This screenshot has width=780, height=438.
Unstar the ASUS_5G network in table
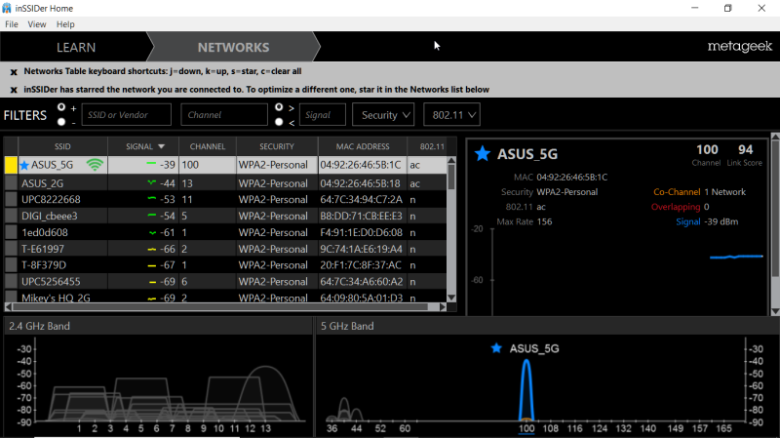coord(24,165)
